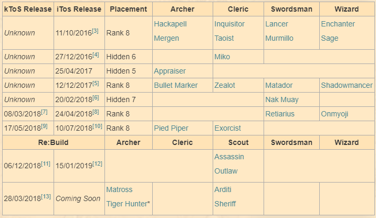
Task: Click the Mergen archer class link
Action: [166, 38]
